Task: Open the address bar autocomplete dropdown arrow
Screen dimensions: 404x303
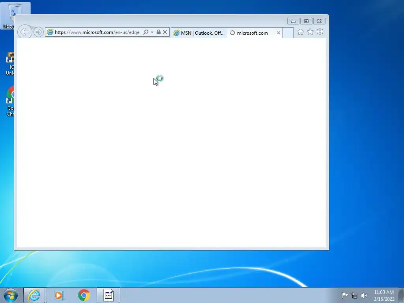Action: click(x=152, y=32)
